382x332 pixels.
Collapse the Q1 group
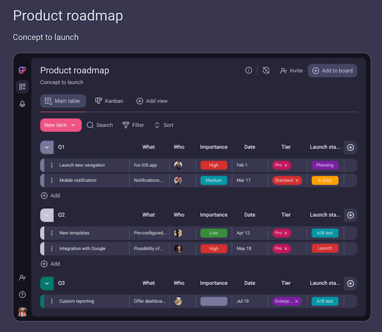[47, 147]
